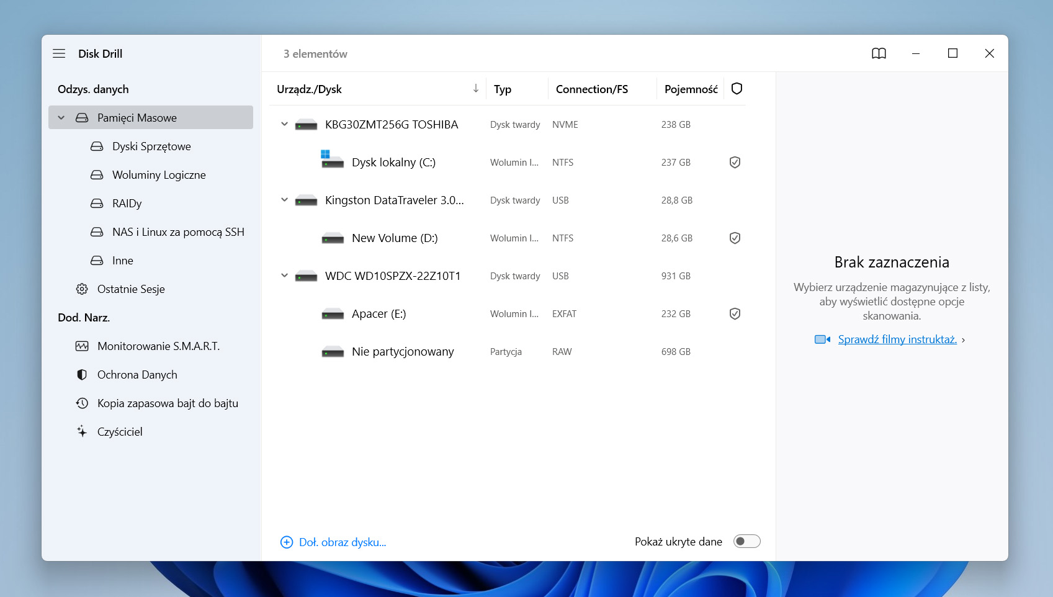The image size is (1053, 597).
Task: Open Sprawdź filmy instruktaż. link
Action: click(897, 339)
